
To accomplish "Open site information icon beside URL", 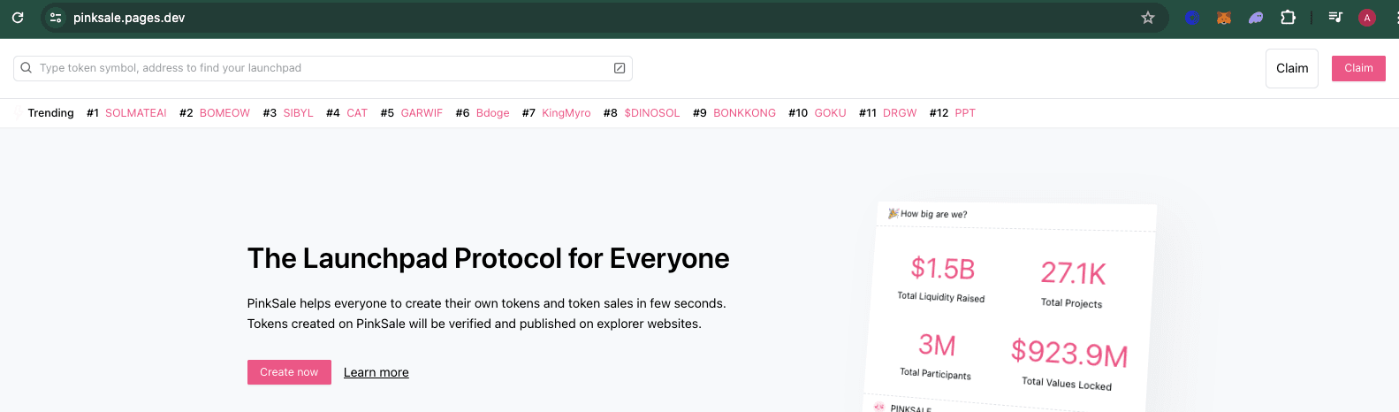I will click(56, 18).
